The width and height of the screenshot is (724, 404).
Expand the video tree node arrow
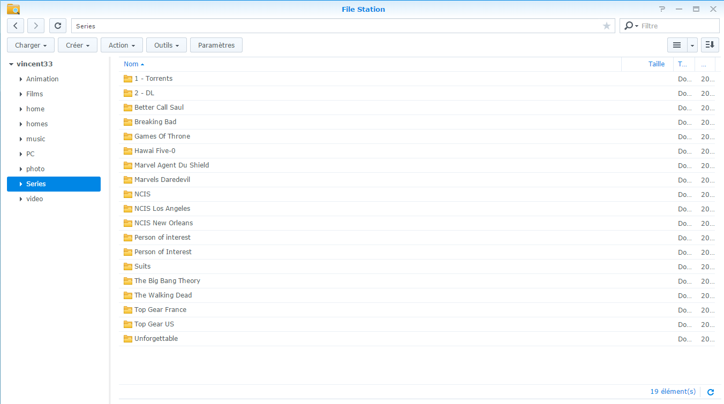(21, 199)
